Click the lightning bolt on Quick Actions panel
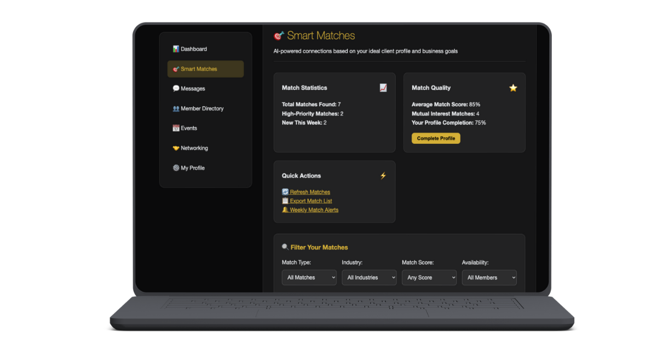This screenshot has height=343, width=657. pyautogui.click(x=383, y=176)
